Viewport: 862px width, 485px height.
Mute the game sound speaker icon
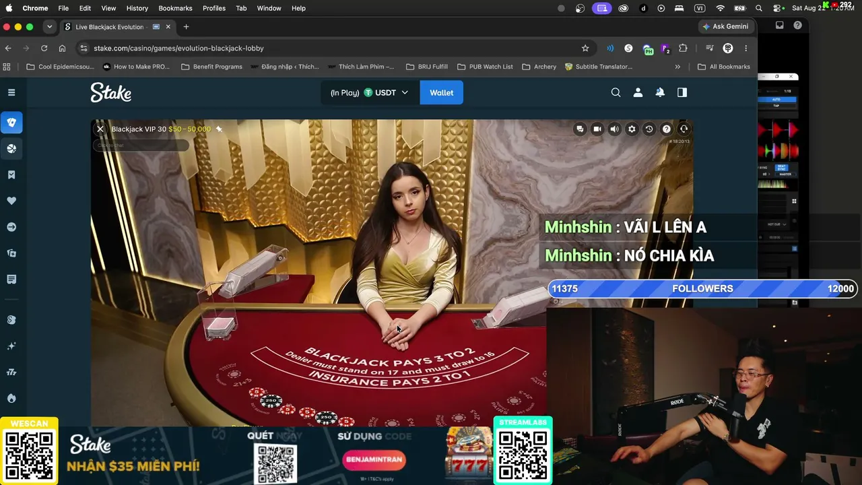(614, 129)
